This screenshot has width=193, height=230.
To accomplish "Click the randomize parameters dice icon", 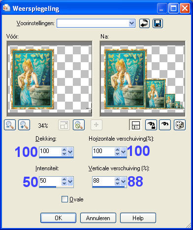I will pos(180,125).
